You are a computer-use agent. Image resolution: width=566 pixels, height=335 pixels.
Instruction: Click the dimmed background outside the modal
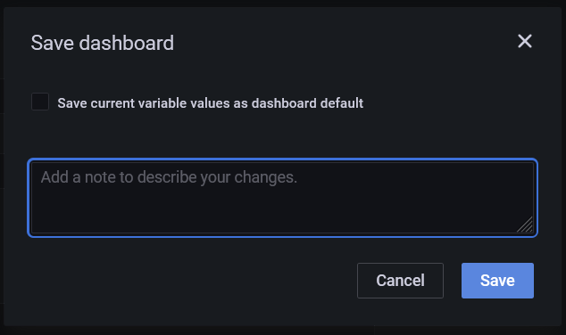click(283, 331)
